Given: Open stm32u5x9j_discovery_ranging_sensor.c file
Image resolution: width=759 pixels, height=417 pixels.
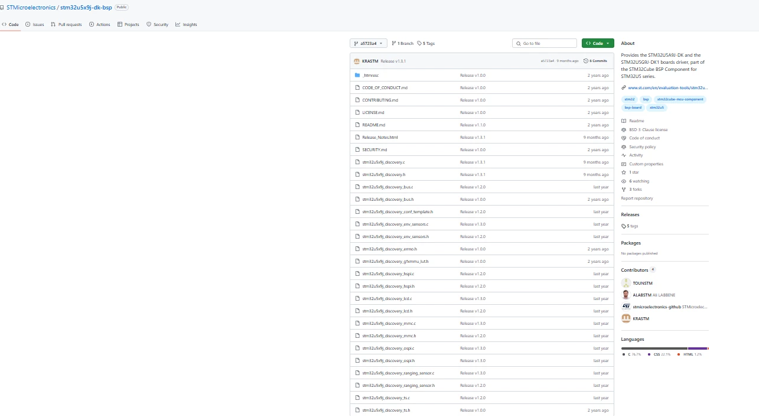Looking at the screenshot, I should tap(398, 373).
